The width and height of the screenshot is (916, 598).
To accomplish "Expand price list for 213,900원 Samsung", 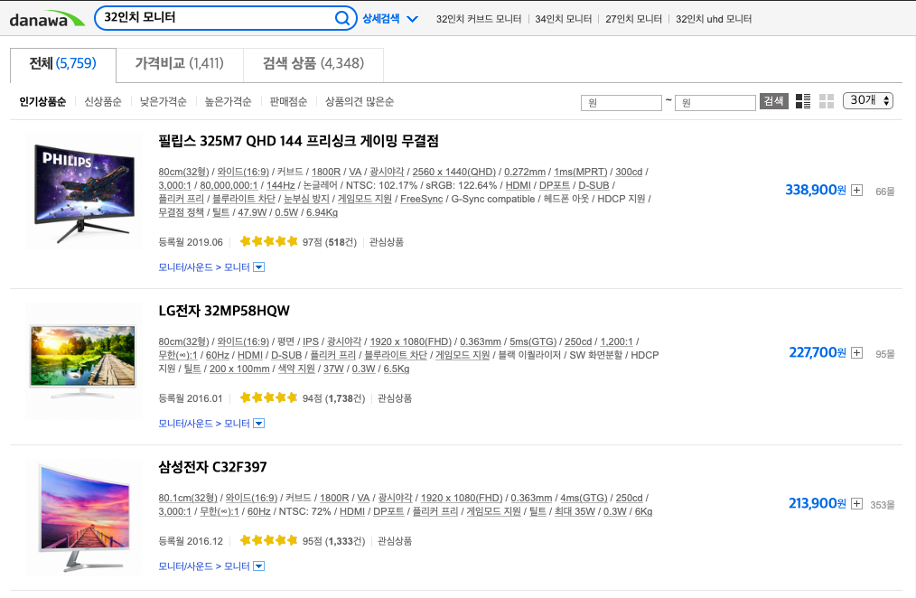I will click(857, 503).
